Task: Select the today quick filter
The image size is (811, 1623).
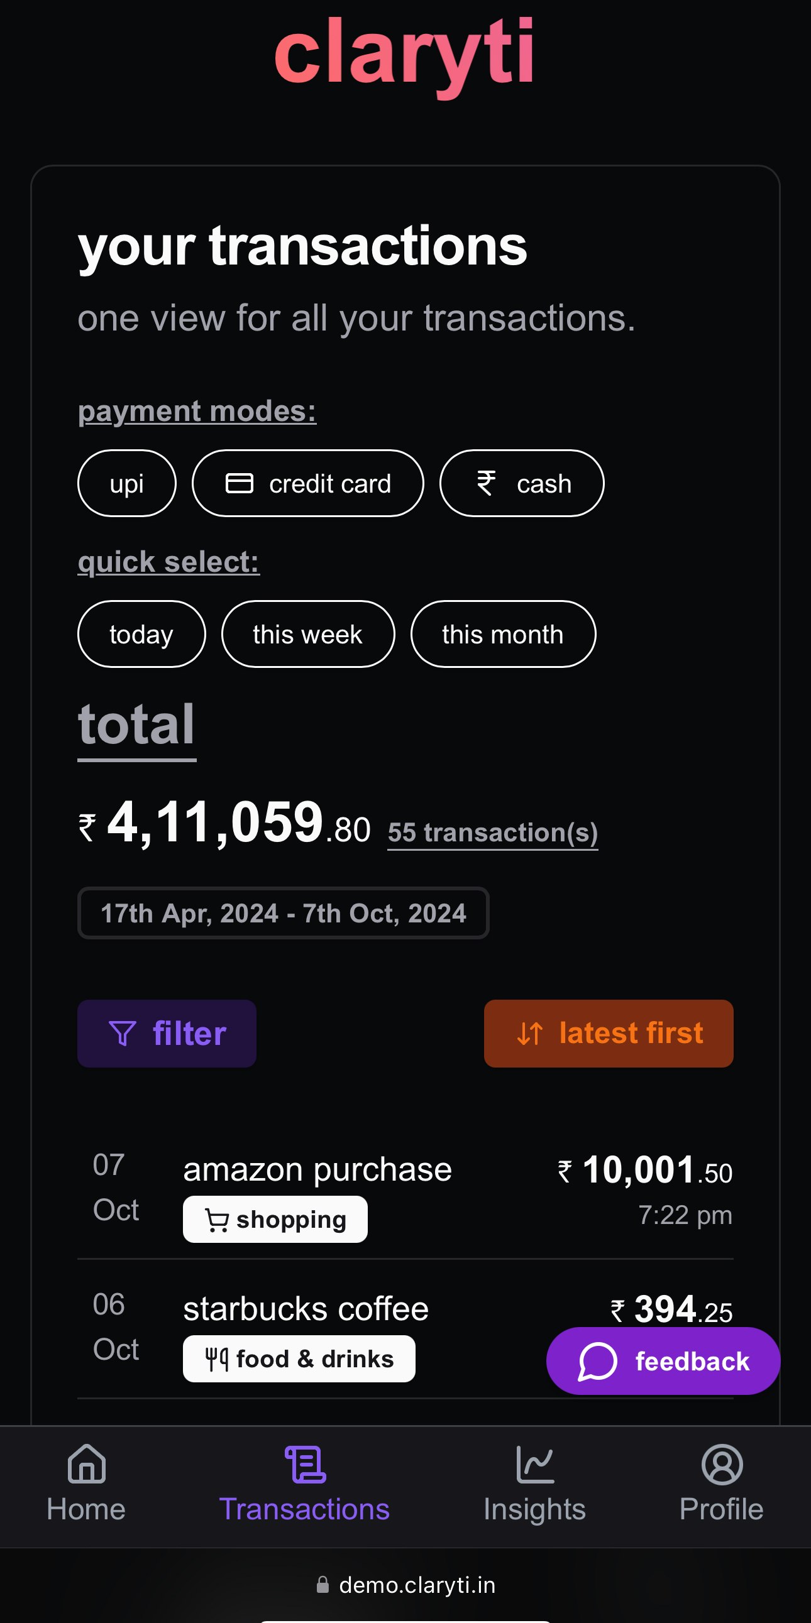Action: 141,634
